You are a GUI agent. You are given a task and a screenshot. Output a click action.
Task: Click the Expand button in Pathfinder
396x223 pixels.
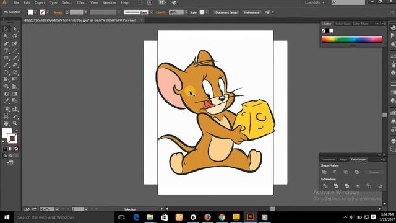(x=374, y=172)
